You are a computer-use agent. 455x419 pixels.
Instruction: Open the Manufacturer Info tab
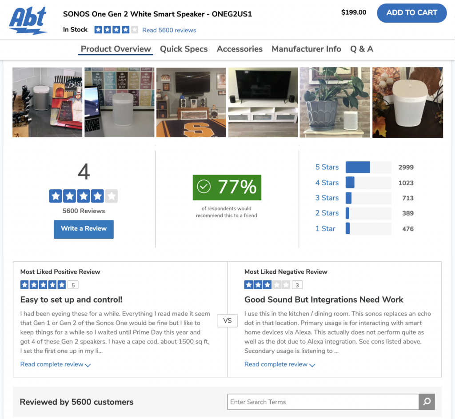(x=306, y=49)
